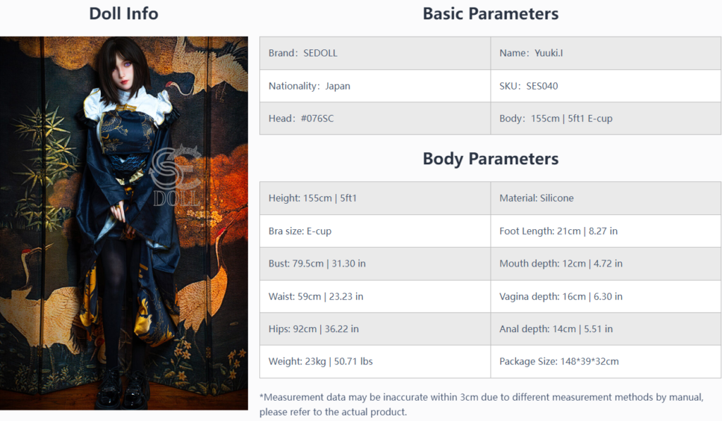Select the Nationality: Japan cell

coord(375,86)
